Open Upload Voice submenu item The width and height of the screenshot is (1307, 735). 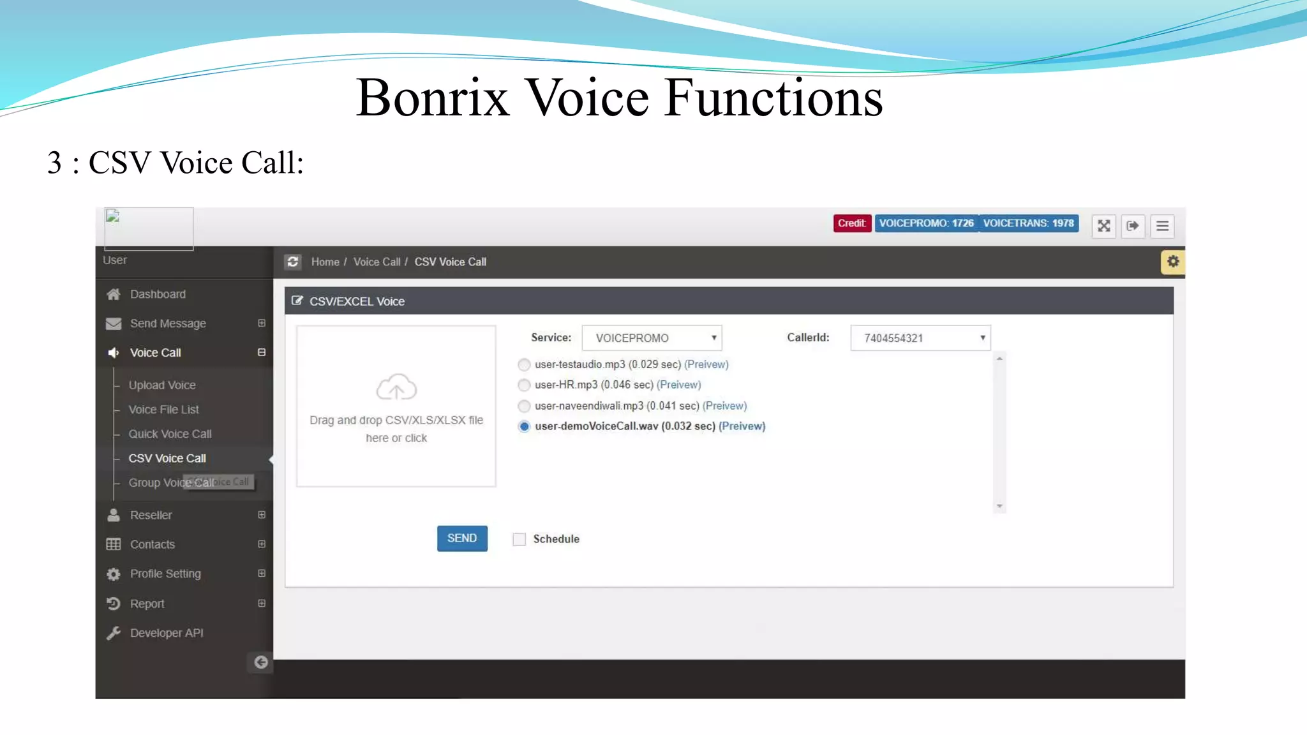[162, 385]
